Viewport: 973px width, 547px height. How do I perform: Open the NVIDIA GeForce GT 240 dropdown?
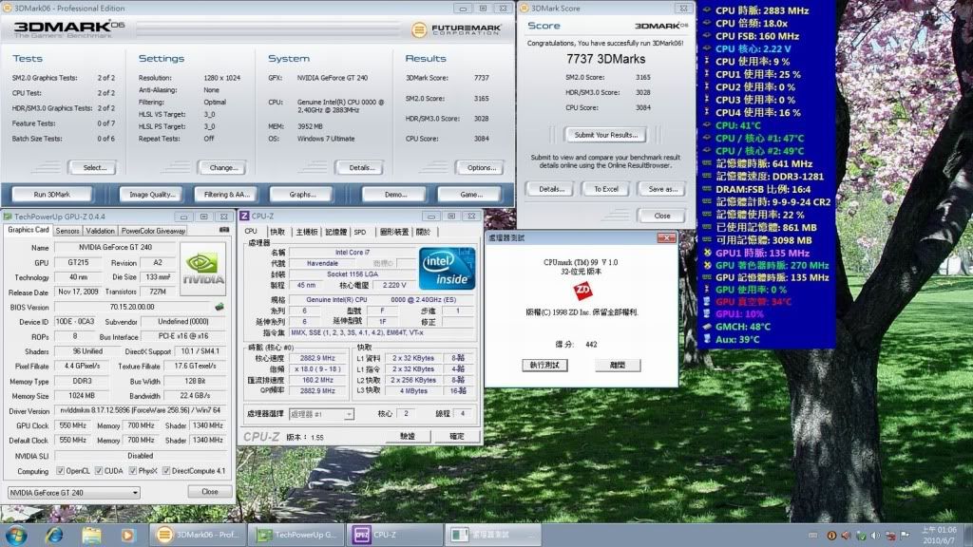73,492
